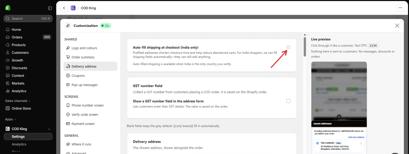
Task: Toggle the sidebar collapse icon
Action: point(50,8)
